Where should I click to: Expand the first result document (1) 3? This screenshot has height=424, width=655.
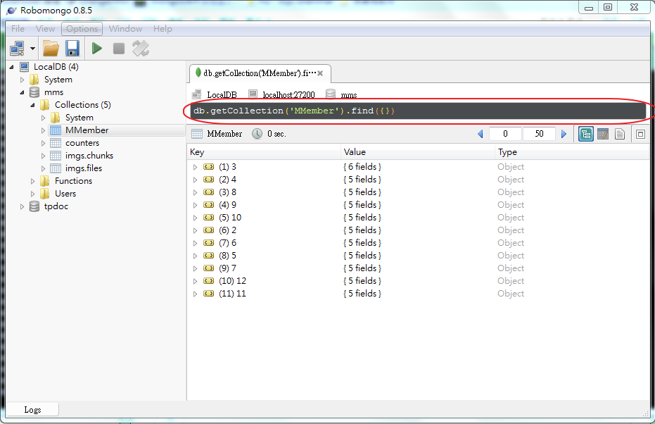(x=195, y=166)
